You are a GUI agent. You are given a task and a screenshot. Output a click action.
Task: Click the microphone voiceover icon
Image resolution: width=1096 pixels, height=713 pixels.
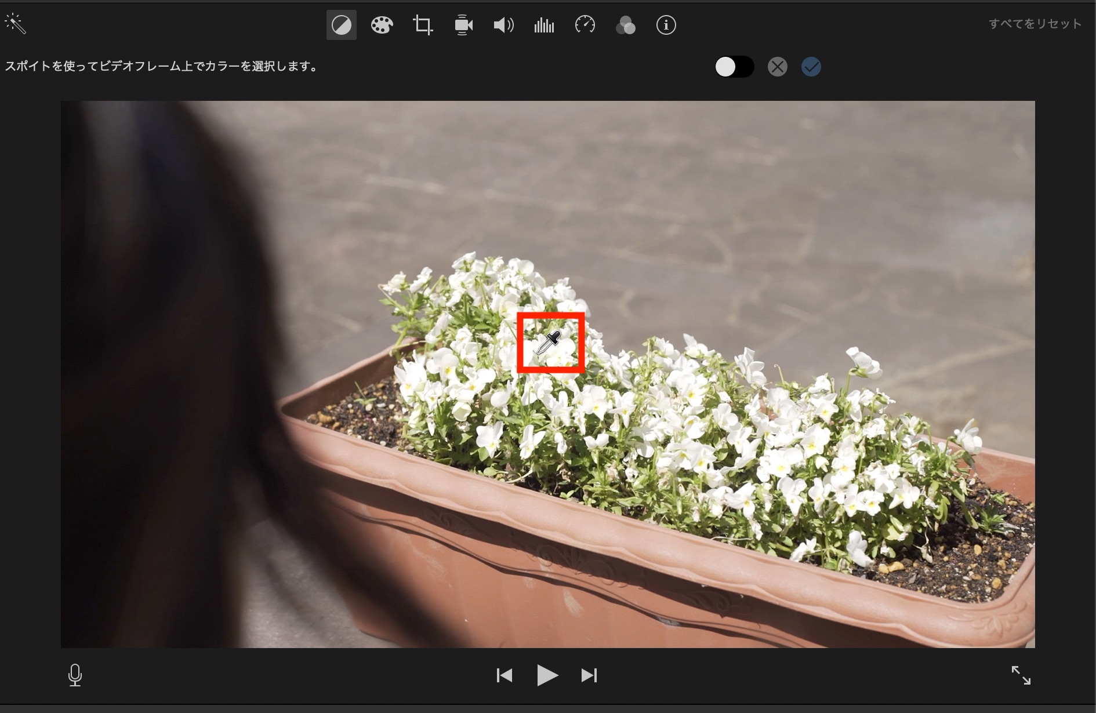(75, 675)
